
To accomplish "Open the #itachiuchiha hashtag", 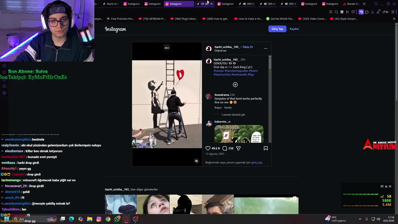I will coord(222,75).
